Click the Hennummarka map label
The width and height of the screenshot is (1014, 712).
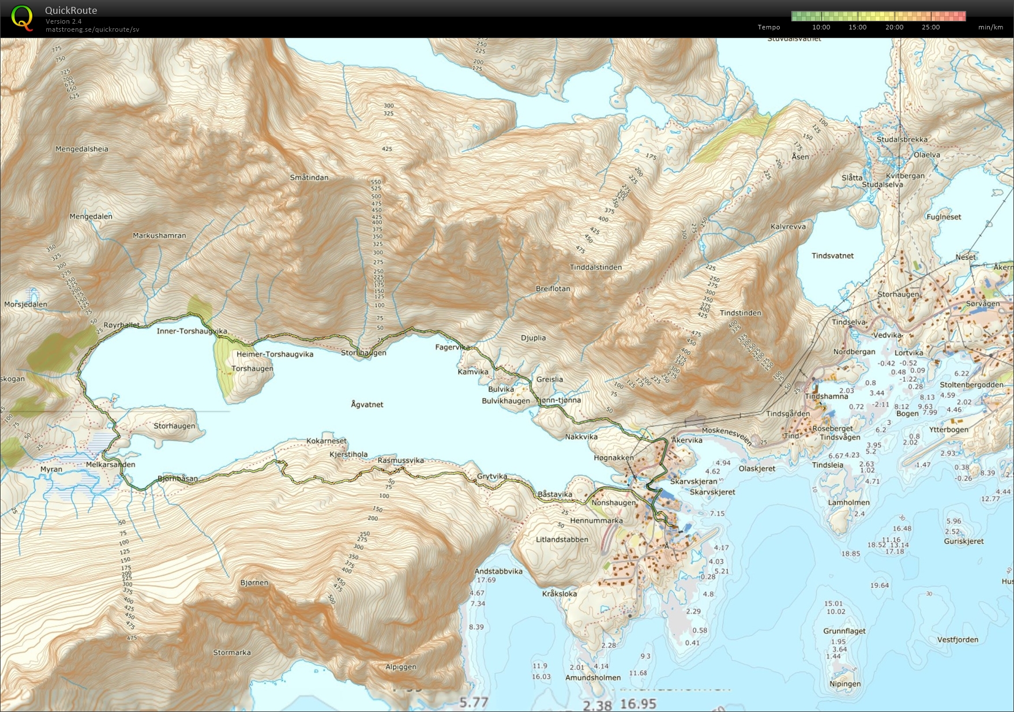[596, 520]
